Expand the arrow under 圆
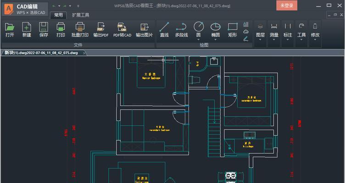345x183 pixels. point(199,40)
